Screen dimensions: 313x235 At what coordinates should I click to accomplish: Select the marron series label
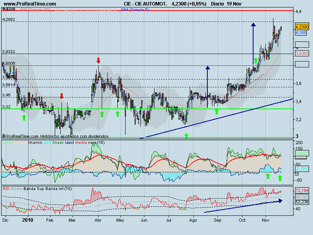(x=21, y=143)
